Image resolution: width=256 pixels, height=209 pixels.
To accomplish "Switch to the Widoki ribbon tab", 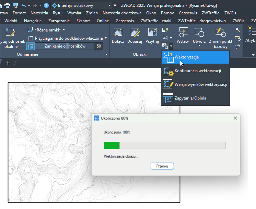I will (x=11, y=21).
